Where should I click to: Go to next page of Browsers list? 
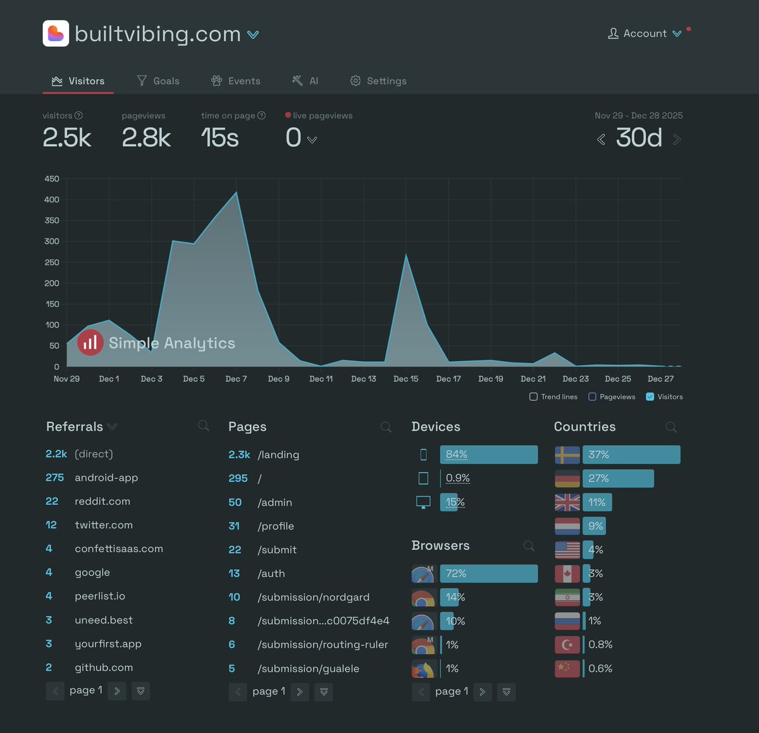(x=483, y=692)
